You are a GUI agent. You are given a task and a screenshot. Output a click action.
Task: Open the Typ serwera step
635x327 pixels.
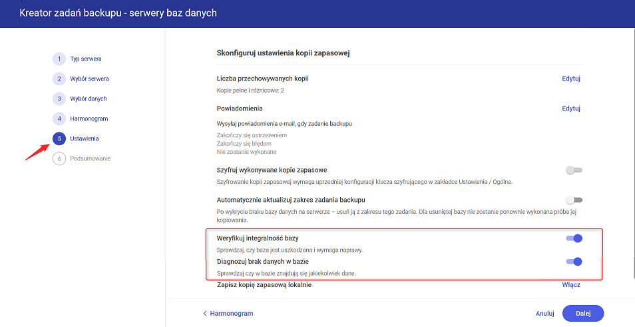point(86,59)
